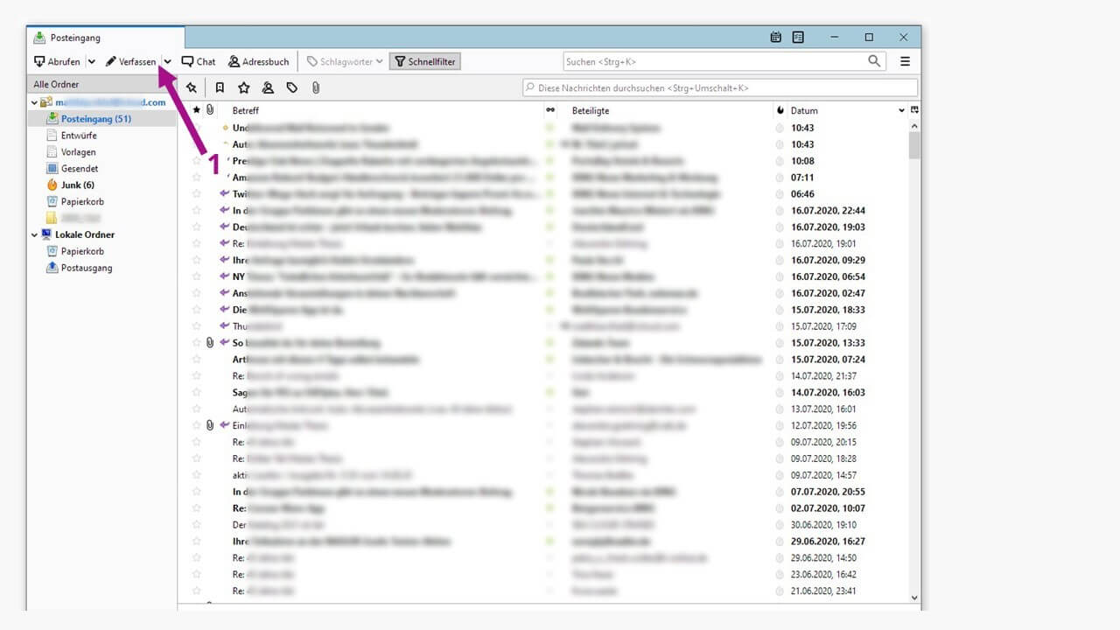
Task: Toggle the attachment quick filter icon
Action: [x=316, y=87]
